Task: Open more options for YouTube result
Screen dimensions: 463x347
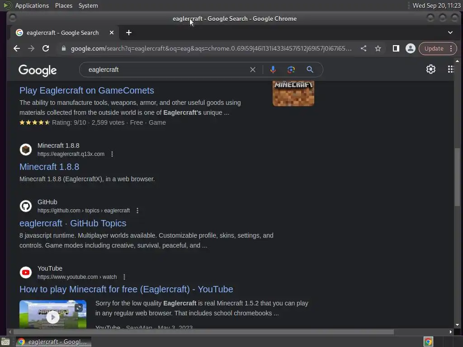Action: click(x=124, y=277)
